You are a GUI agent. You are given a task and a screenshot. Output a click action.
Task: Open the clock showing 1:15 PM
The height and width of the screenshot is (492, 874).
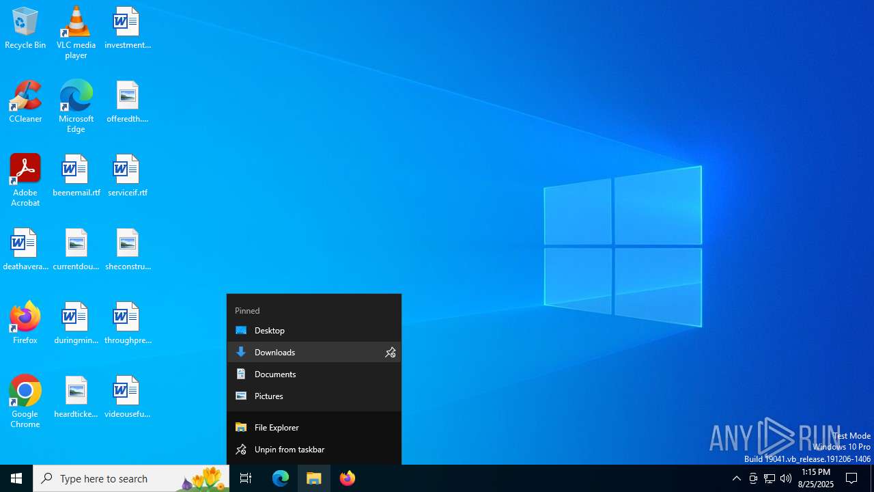(816, 478)
